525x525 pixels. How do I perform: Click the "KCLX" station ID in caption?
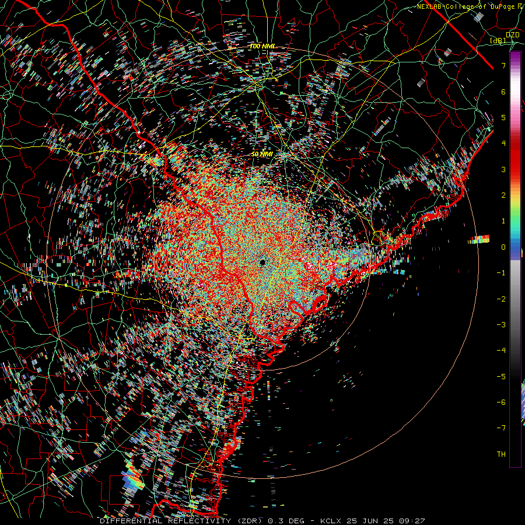(331, 521)
